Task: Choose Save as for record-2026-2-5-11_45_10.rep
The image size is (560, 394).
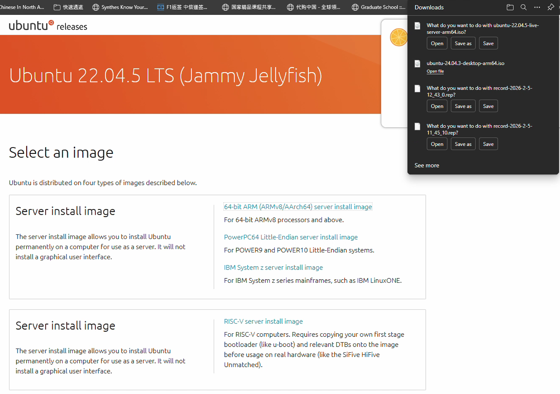Action: coord(463,144)
